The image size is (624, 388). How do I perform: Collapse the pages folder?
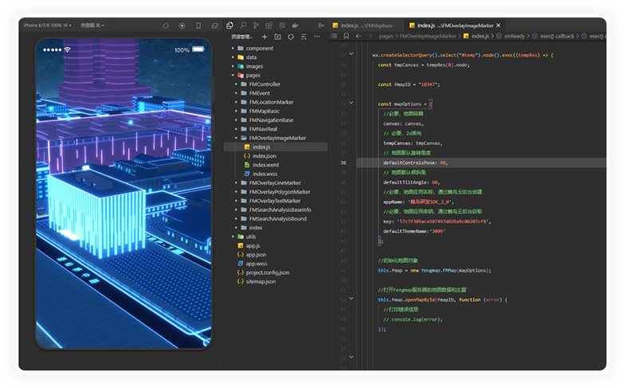[x=253, y=75]
